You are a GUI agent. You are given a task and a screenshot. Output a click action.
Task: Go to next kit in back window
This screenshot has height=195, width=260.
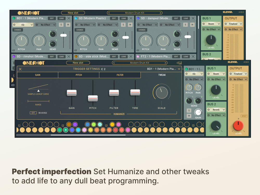(x=160, y=13)
